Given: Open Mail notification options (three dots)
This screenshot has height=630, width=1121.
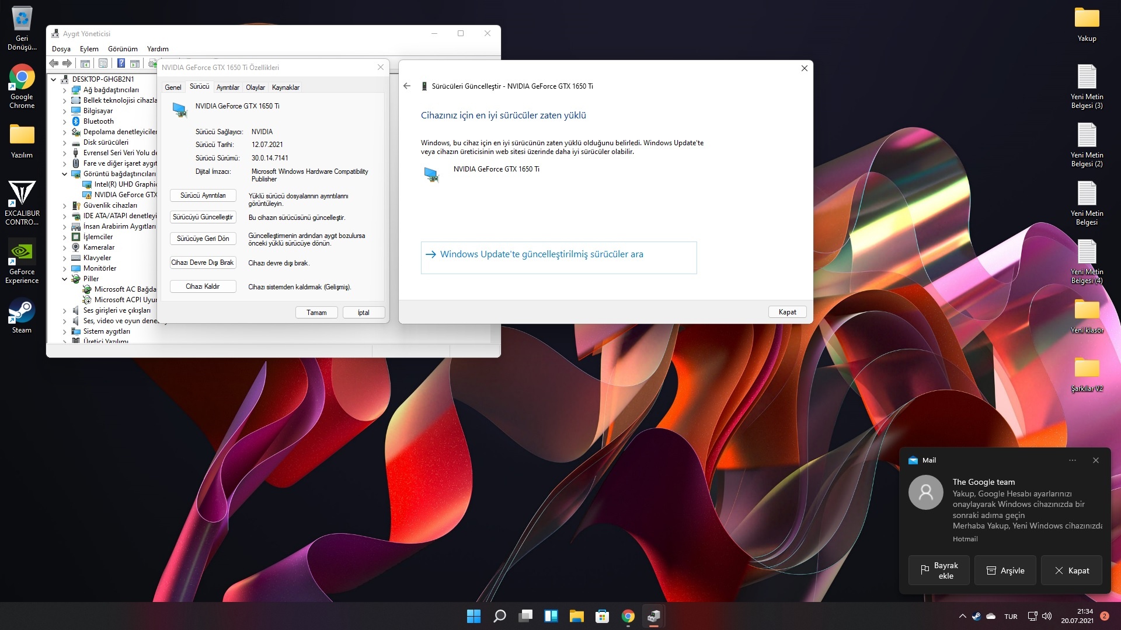Looking at the screenshot, I should coord(1073,460).
